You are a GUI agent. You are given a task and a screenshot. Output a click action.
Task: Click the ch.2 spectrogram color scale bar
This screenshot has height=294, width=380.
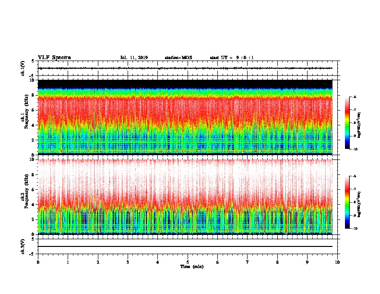pos(347,202)
